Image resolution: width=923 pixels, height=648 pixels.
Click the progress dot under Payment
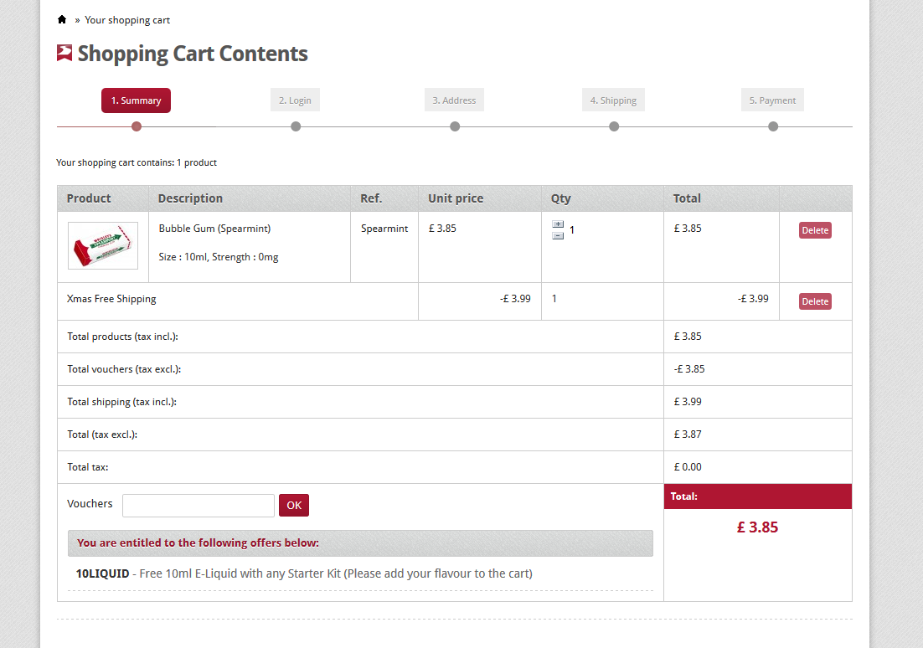tap(773, 126)
